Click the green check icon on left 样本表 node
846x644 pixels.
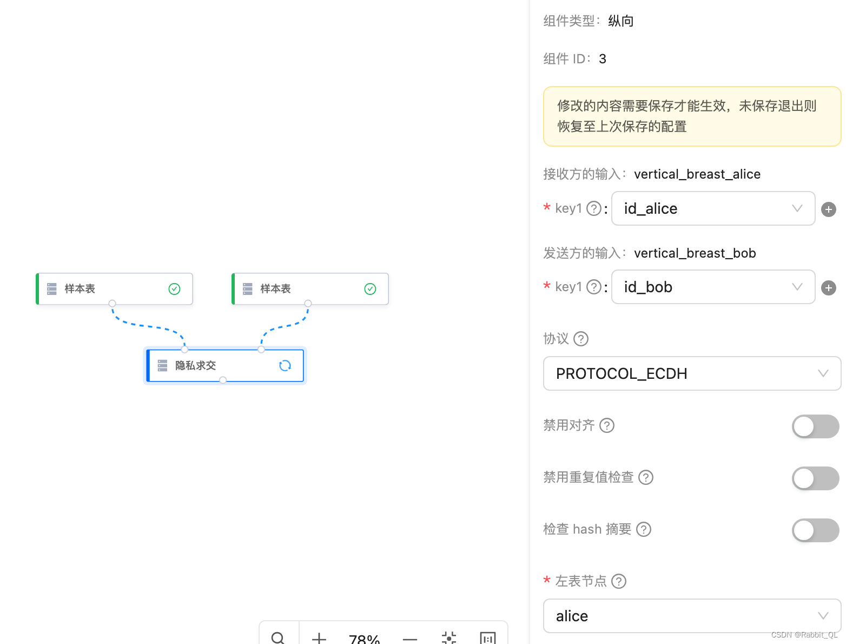[x=174, y=288]
